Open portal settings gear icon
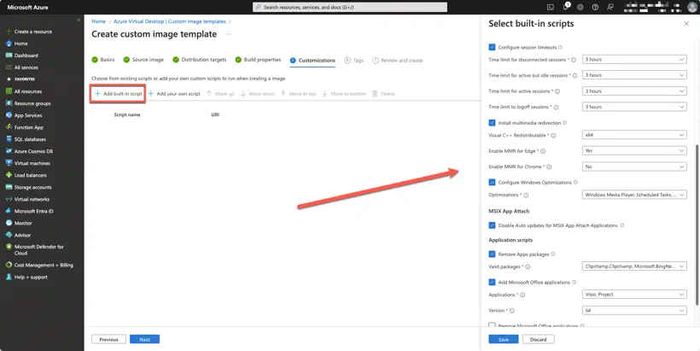 click(x=580, y=7)
